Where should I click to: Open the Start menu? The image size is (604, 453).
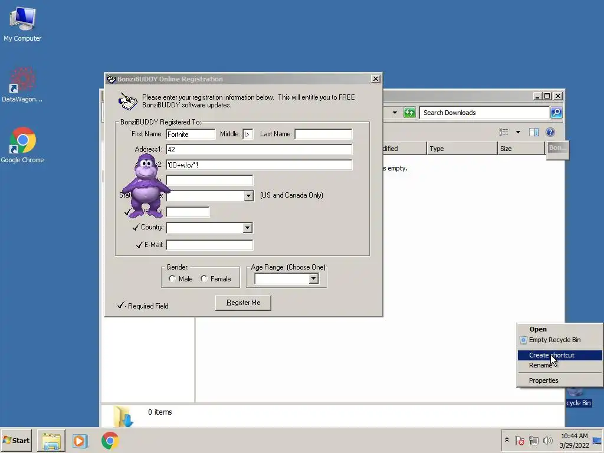coord(16,440)
